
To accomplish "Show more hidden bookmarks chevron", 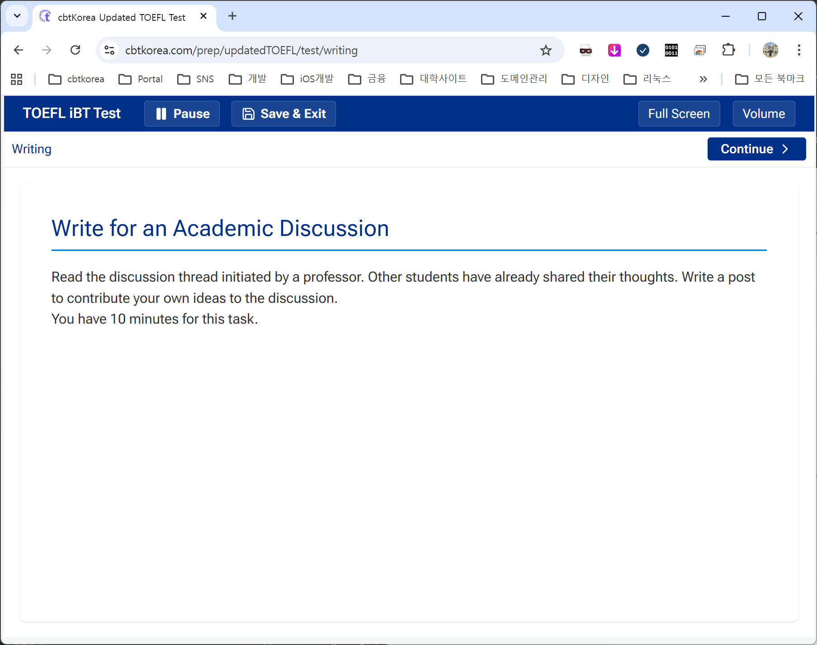I will click(x=703, y=79).
